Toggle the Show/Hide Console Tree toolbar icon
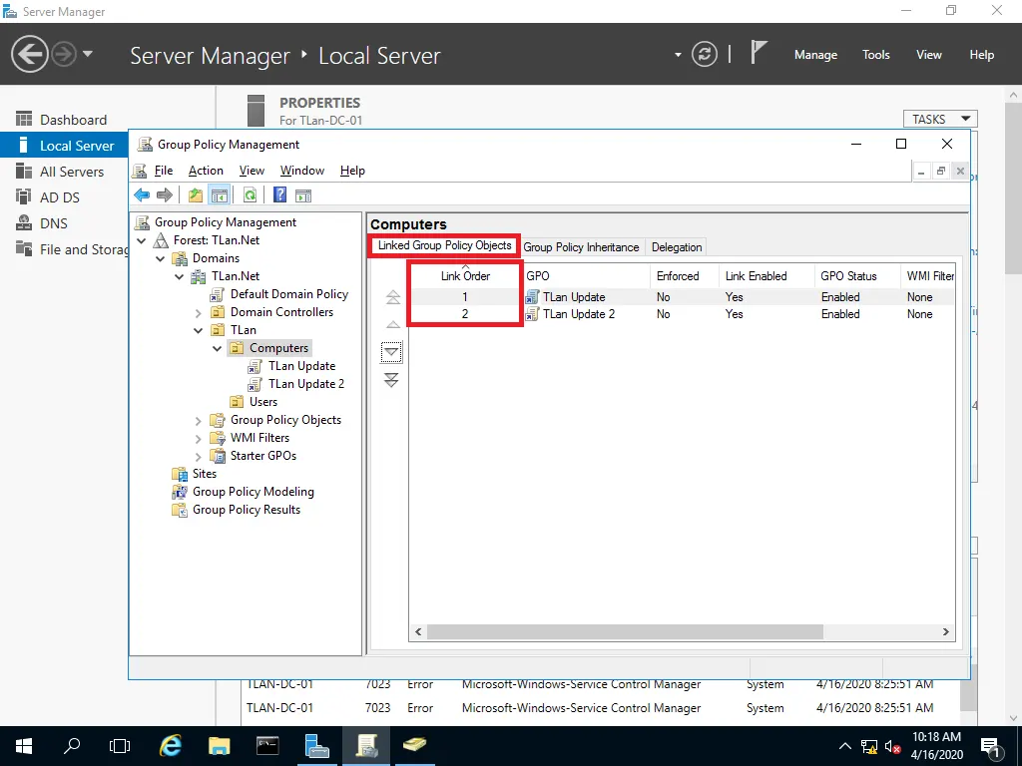 219,194
